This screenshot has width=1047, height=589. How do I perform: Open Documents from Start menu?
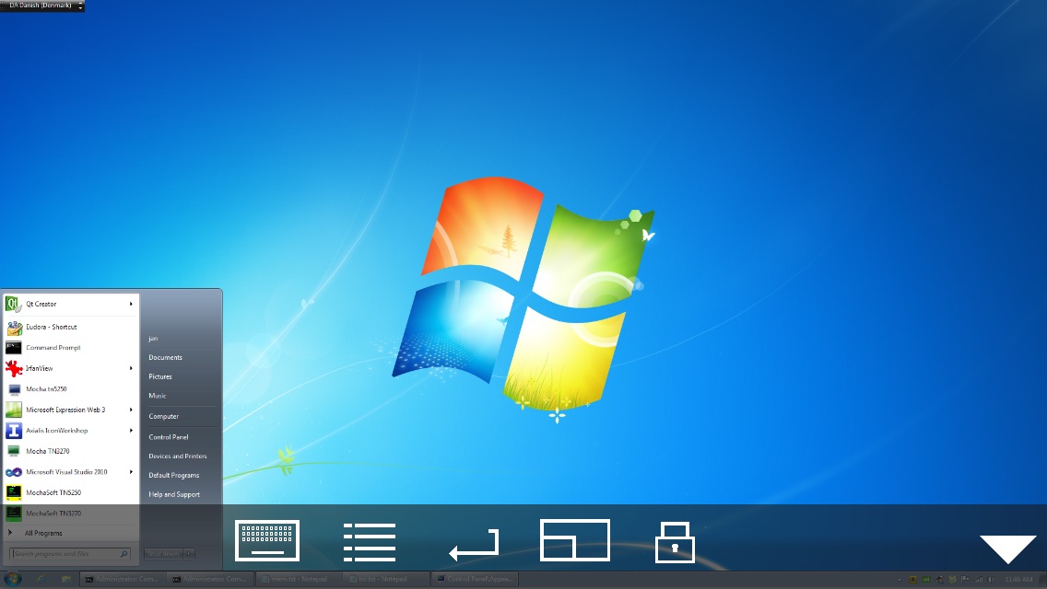coord(165,357)
